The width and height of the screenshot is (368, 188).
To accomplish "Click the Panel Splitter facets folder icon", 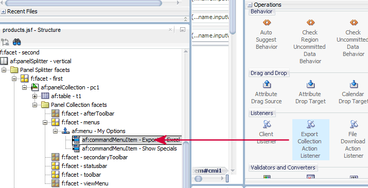I will (x=14, y=70).
